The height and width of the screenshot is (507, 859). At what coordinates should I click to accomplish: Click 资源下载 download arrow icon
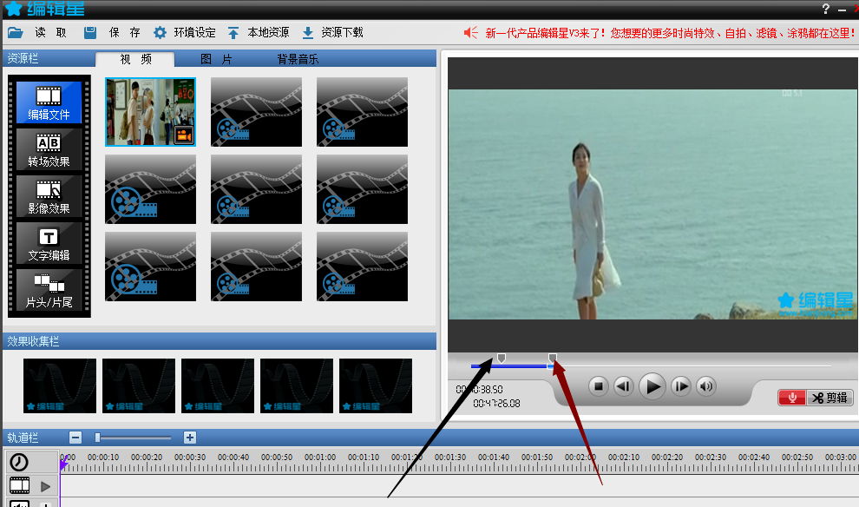point(308,33)
